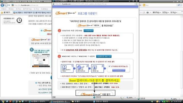Click 자세히보기 next to USB/DVD 저장 권장사항

click(x=89, y=31)
